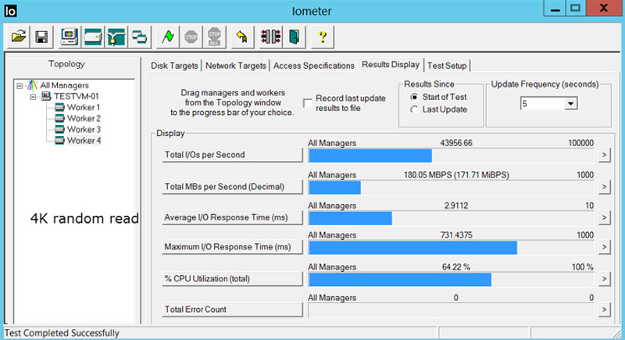625x340 pixels.
Task: Switch to the Disk Targets tab
Action: coord(174,66)
